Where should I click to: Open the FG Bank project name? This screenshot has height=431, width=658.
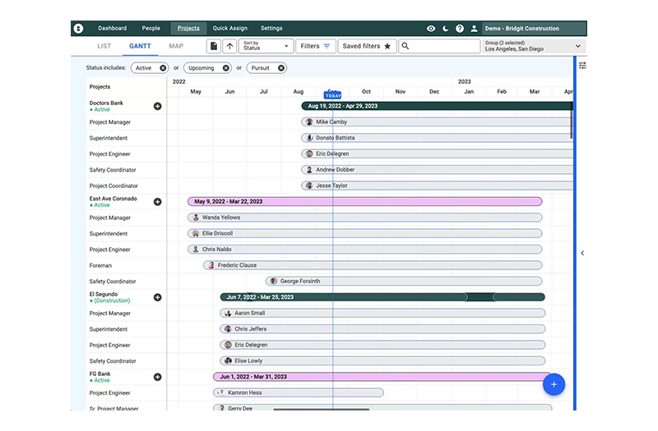[100, 374]
